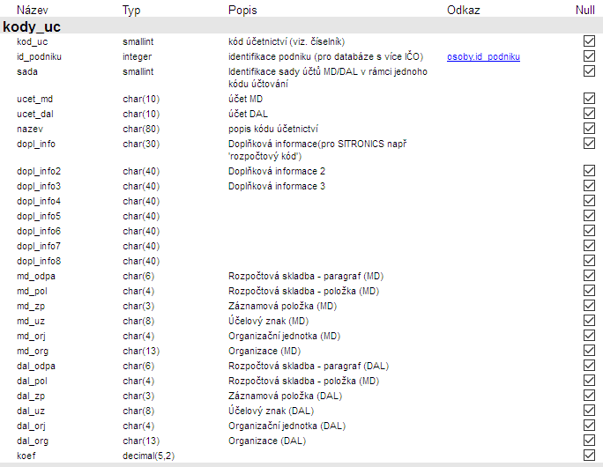Click the Odkaz column header
The image size is (603, 467).
(463, 10)
